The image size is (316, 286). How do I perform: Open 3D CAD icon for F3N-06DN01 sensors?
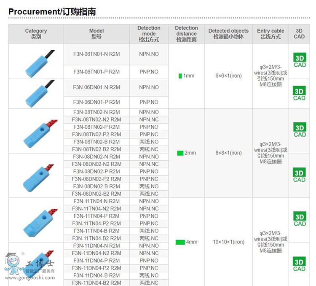pos(300,94)
